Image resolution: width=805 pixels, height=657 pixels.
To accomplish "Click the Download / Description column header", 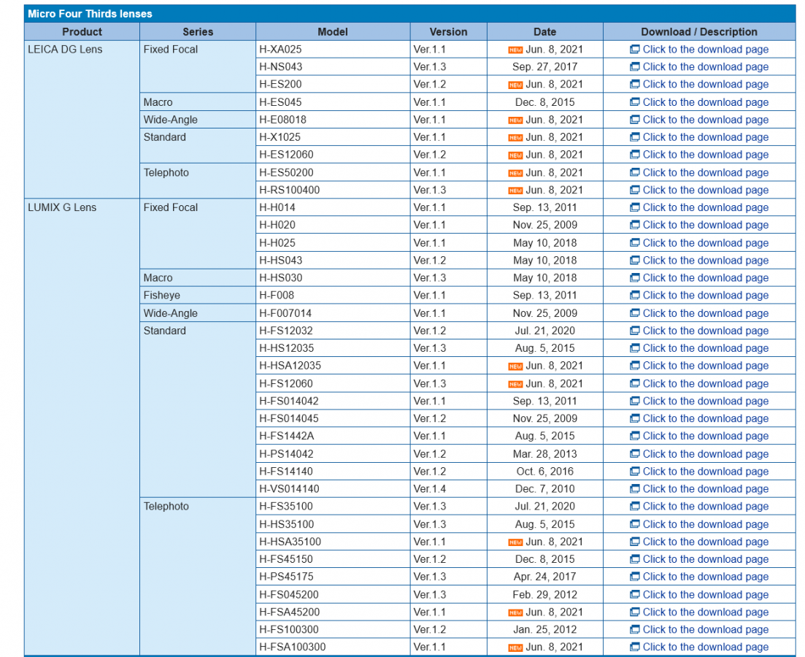I will tap(698, 32).
